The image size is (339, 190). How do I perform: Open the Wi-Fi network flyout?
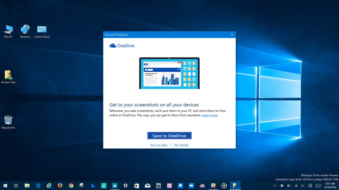(x=296, y=186)
